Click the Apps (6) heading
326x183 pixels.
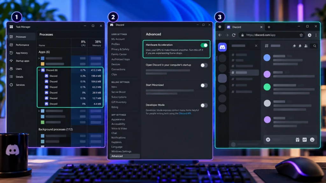[x=44, y=52]
